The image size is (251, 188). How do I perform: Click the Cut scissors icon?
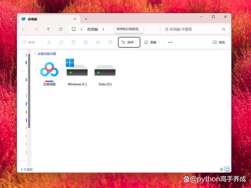point(49,42)
